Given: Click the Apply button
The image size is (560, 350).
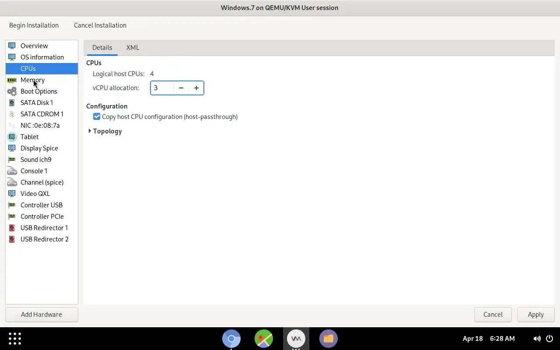Looking at the screenshot, I should 535,315.
